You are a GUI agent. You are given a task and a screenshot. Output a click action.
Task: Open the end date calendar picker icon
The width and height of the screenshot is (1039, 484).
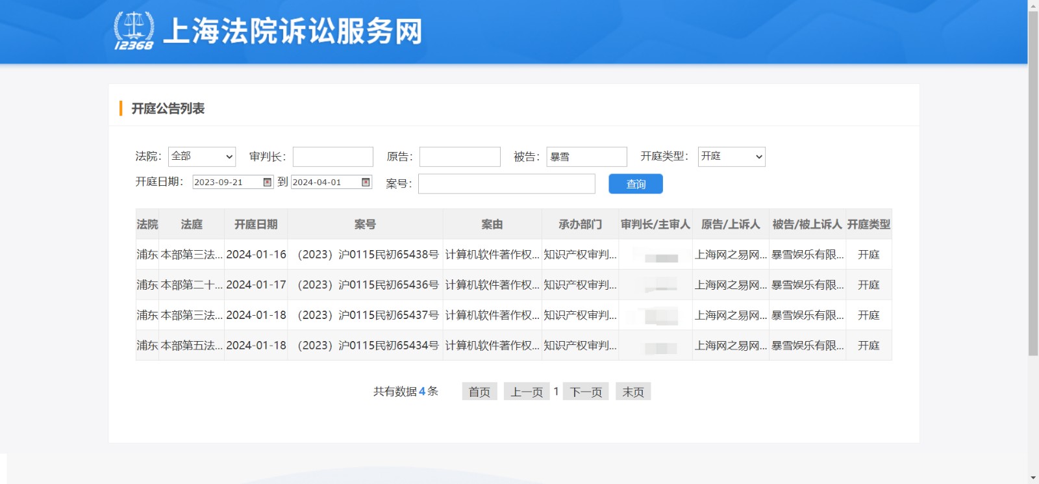(366, 182)
